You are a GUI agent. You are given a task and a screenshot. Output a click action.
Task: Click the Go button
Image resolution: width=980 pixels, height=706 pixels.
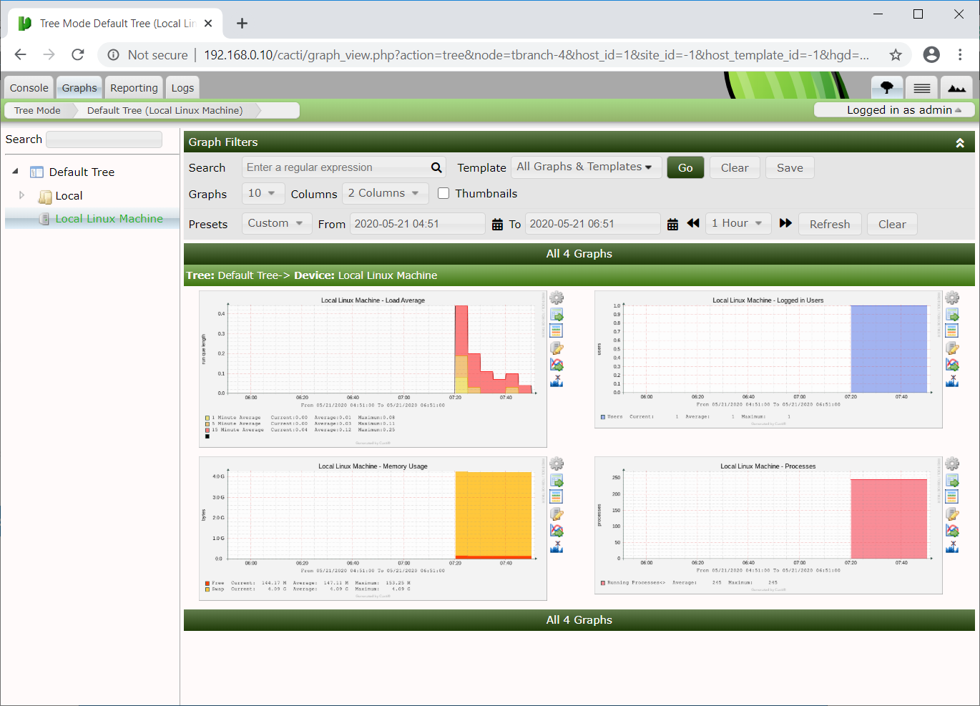click(685, 167)
